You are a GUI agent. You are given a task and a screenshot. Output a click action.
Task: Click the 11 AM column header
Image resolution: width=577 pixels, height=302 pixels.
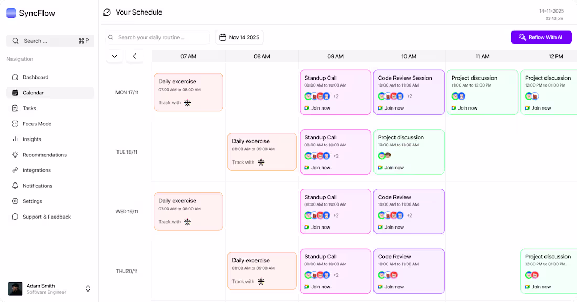[x=483, y=56]
